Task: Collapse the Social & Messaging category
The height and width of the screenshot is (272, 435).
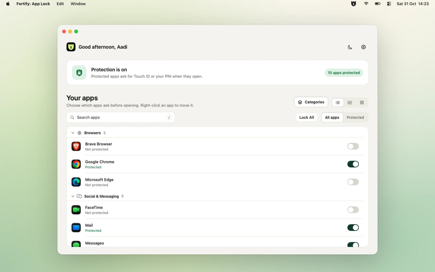Action: (x=72, y=196)
